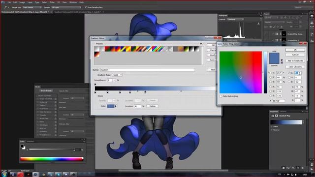Image resolution: width=315 pixels, height=177 pixels.
Task: Click OK in the Color Picker
Action: [x=295, y=50]
